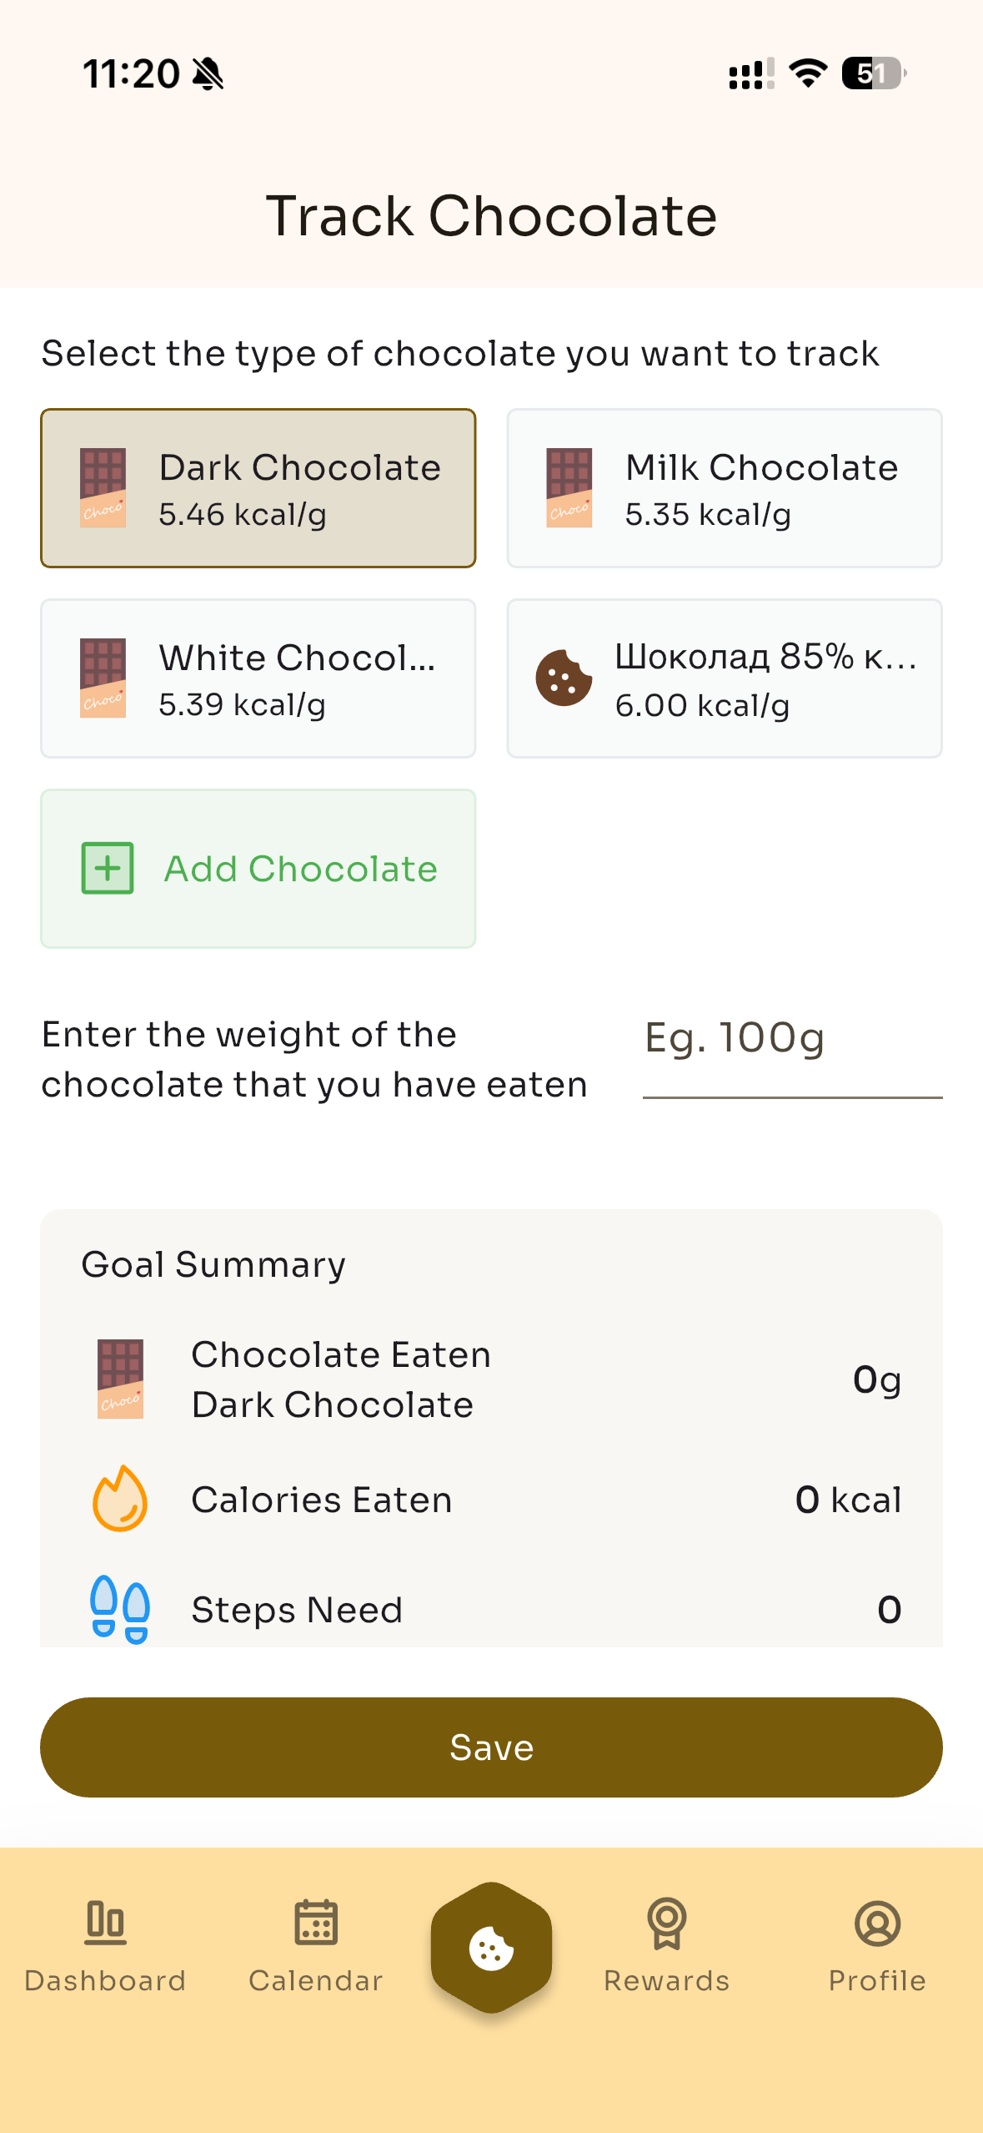Choose the White Chocolate option
The height and width of the screenshot is (2133, 983).
(258, 678)
